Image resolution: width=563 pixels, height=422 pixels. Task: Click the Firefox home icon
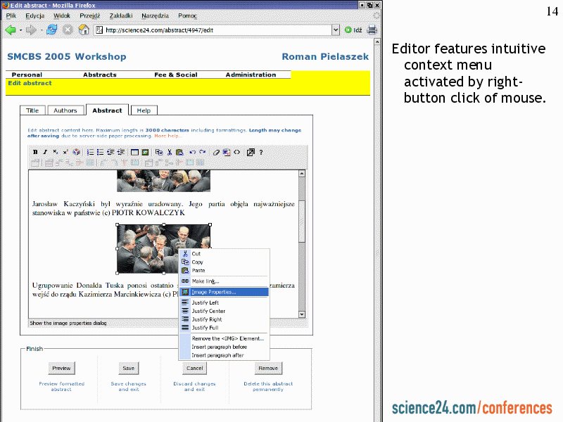tap(84, 30)
